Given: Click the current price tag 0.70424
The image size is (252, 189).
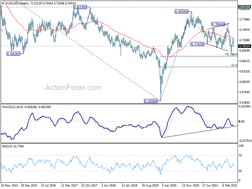Looking at the screenshot, I should 245,46.
